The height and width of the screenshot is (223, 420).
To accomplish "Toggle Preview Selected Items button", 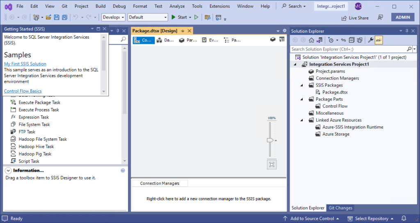I will pyautogui.click(x=379, y=40).
